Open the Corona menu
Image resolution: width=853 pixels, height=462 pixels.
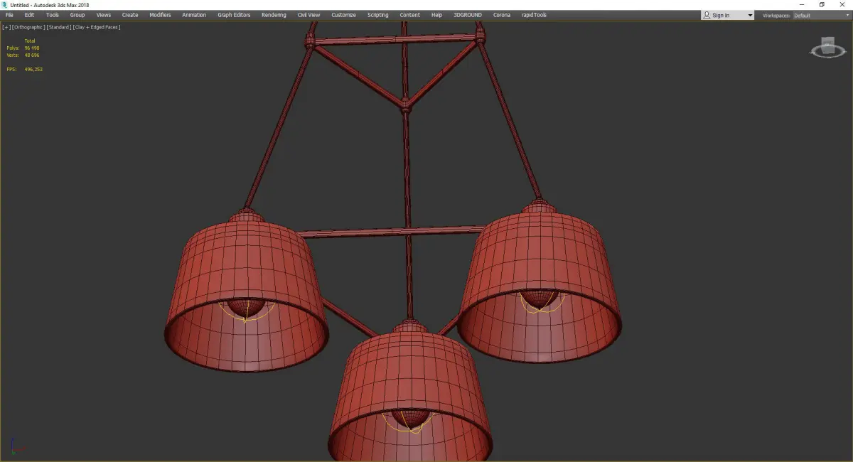click(x=502, y=15)
